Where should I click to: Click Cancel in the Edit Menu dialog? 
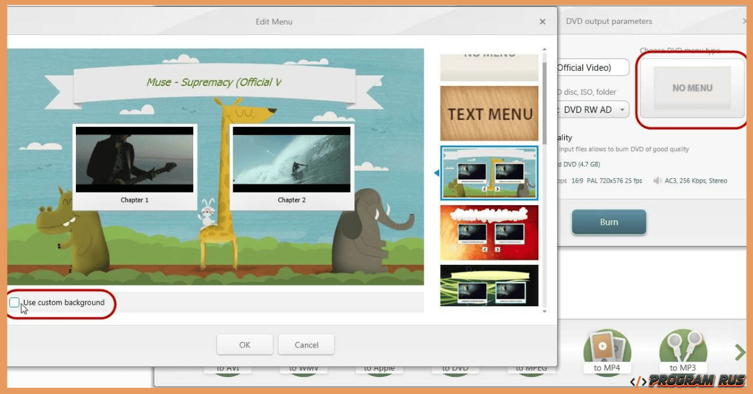306,344
